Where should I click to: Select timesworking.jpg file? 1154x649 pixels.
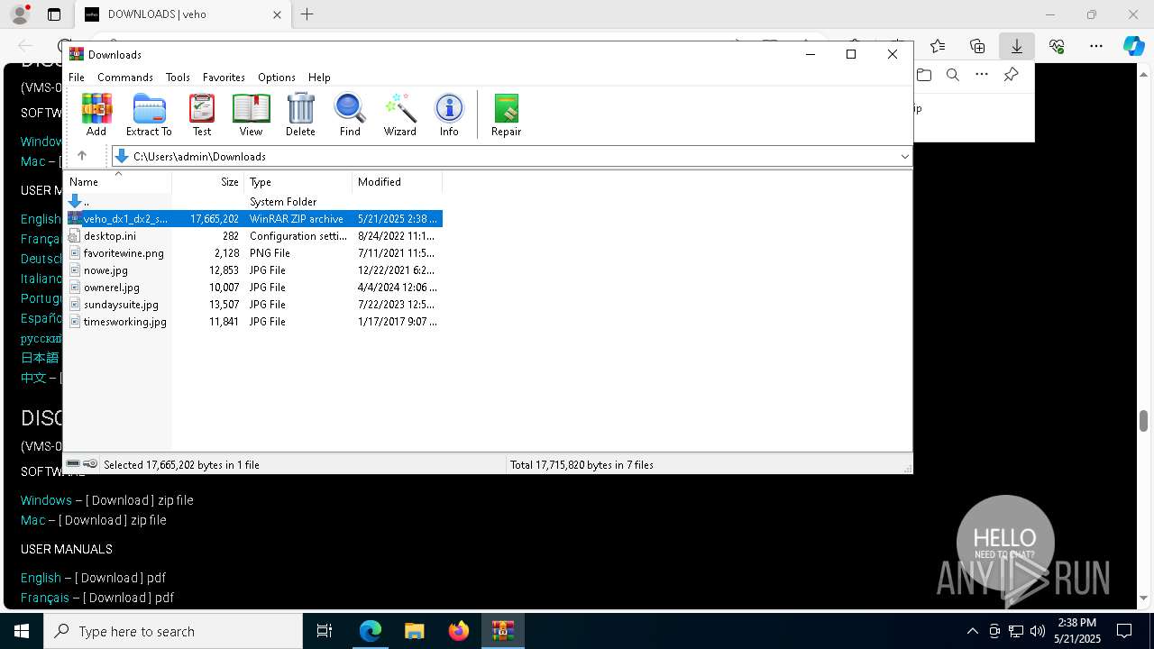coord(253,322)
